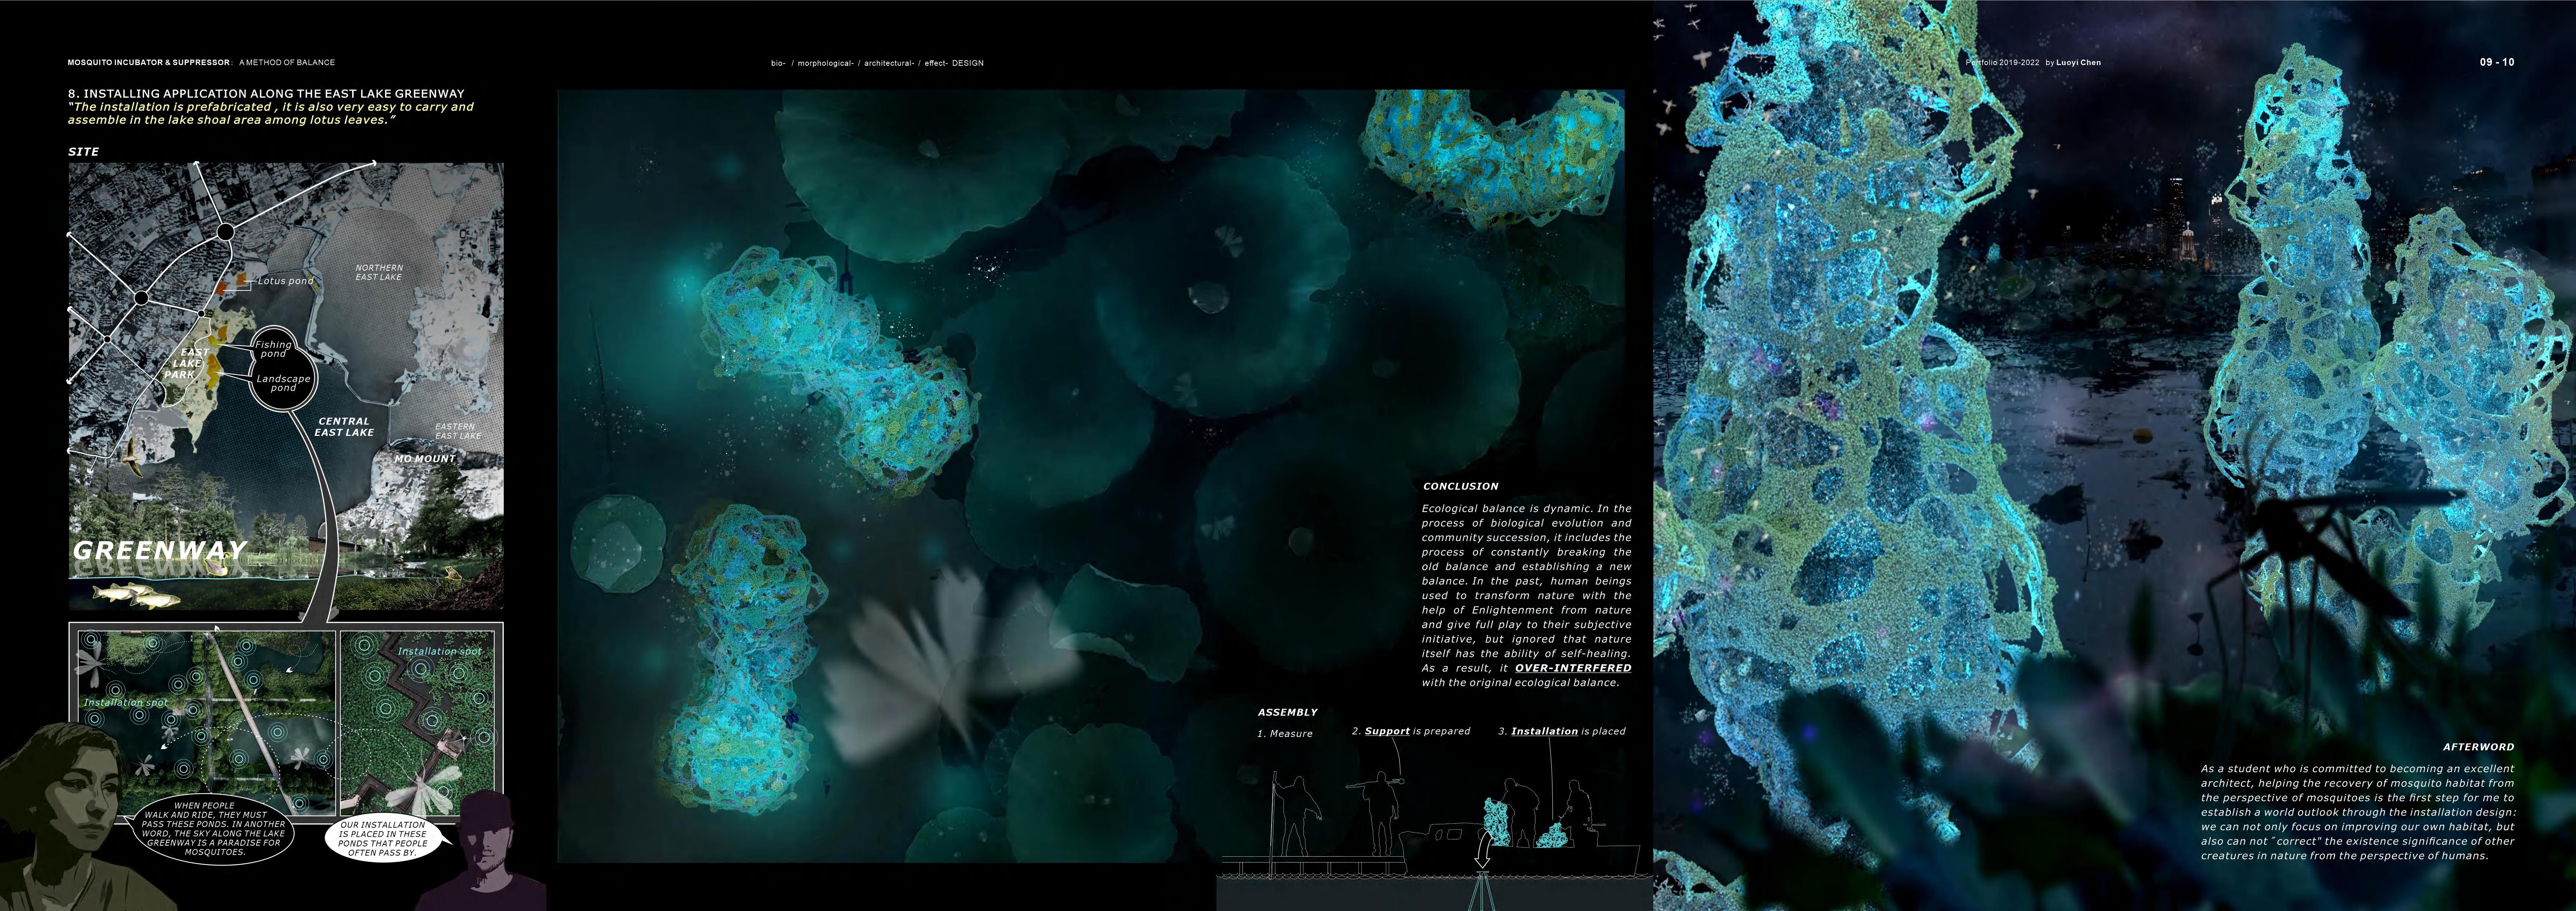Image resolution: width=2576 pixels, height=911 pixels.
Task: Click the large black road node on map
Action: 226,232
